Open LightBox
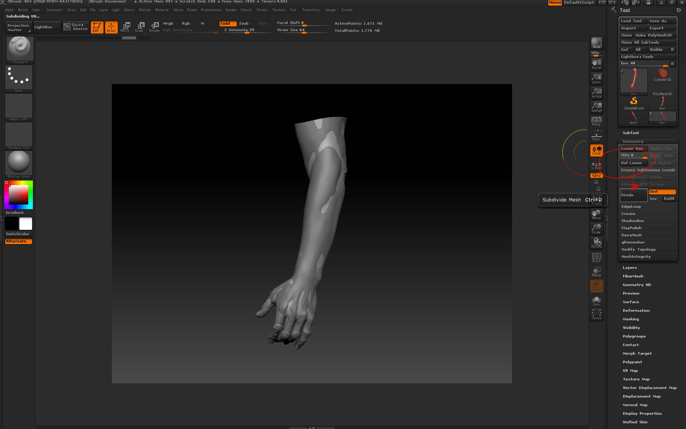 coord(47,27)
